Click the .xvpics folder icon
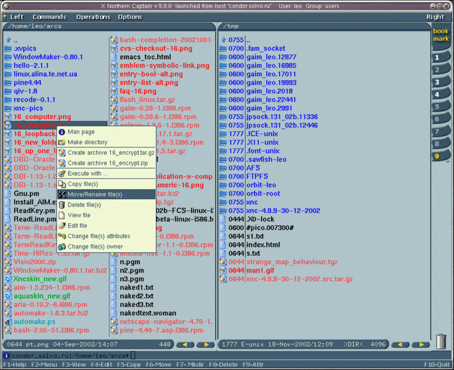Image resolution: width=454 pixels, height=370 pixels. point(8,49)
